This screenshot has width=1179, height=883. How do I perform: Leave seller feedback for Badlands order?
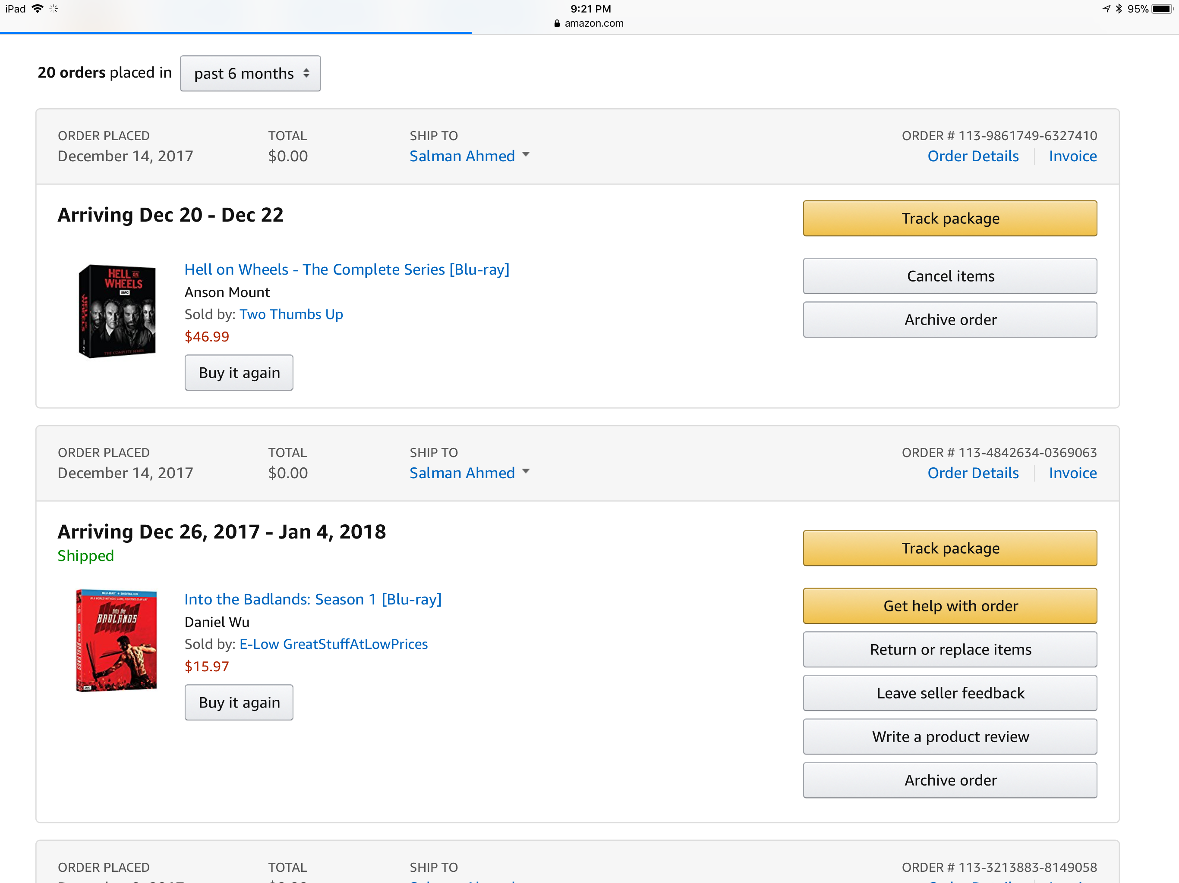pyautogui.click(x=950, y=693)
